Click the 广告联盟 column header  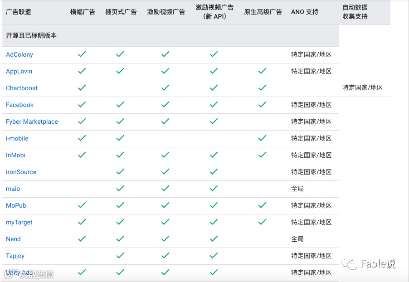coord(19,12)
